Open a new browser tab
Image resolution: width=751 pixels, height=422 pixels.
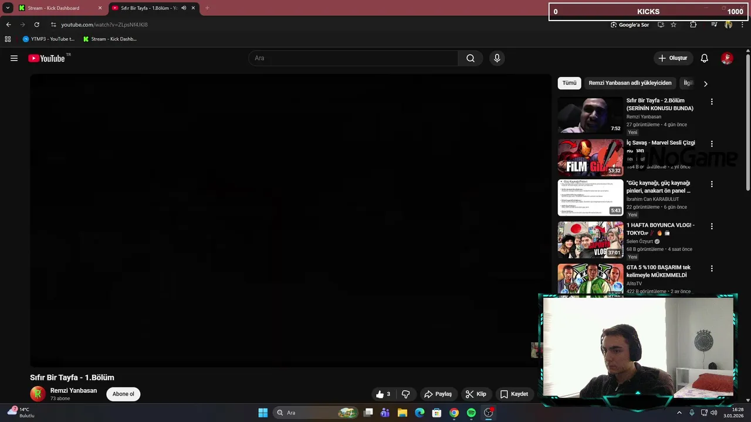tap(207, 8)
